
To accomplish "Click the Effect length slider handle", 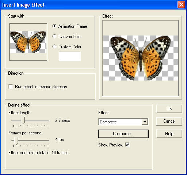I will coord(23,121).
